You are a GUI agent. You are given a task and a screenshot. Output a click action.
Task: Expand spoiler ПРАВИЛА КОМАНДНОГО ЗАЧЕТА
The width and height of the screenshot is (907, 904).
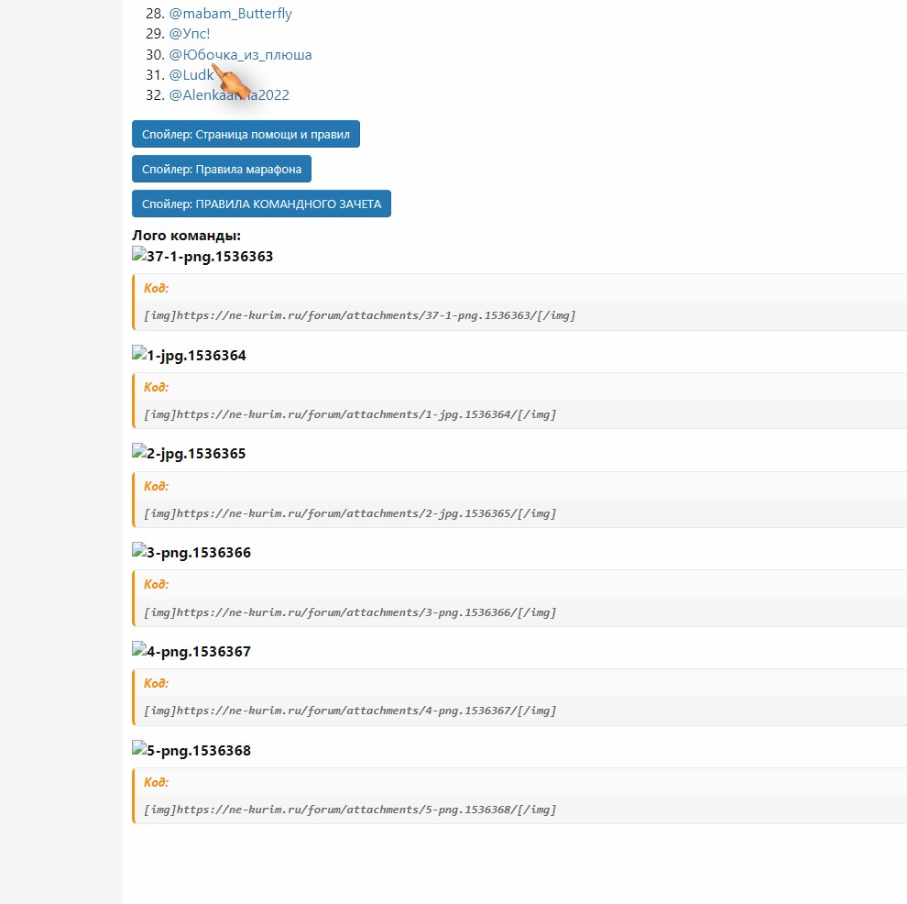(261, 204)
